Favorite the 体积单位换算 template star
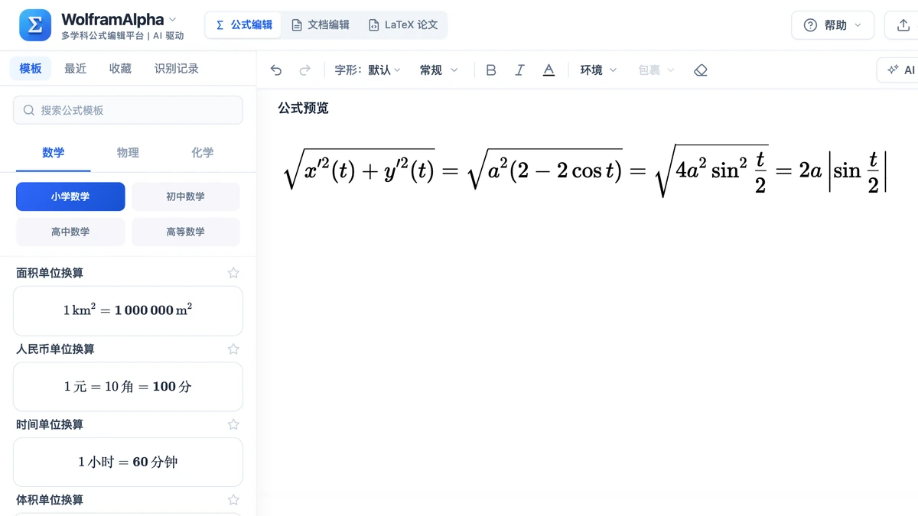This screenshot has width=918, height=516. pyautogui.click(x=233, y=500)
